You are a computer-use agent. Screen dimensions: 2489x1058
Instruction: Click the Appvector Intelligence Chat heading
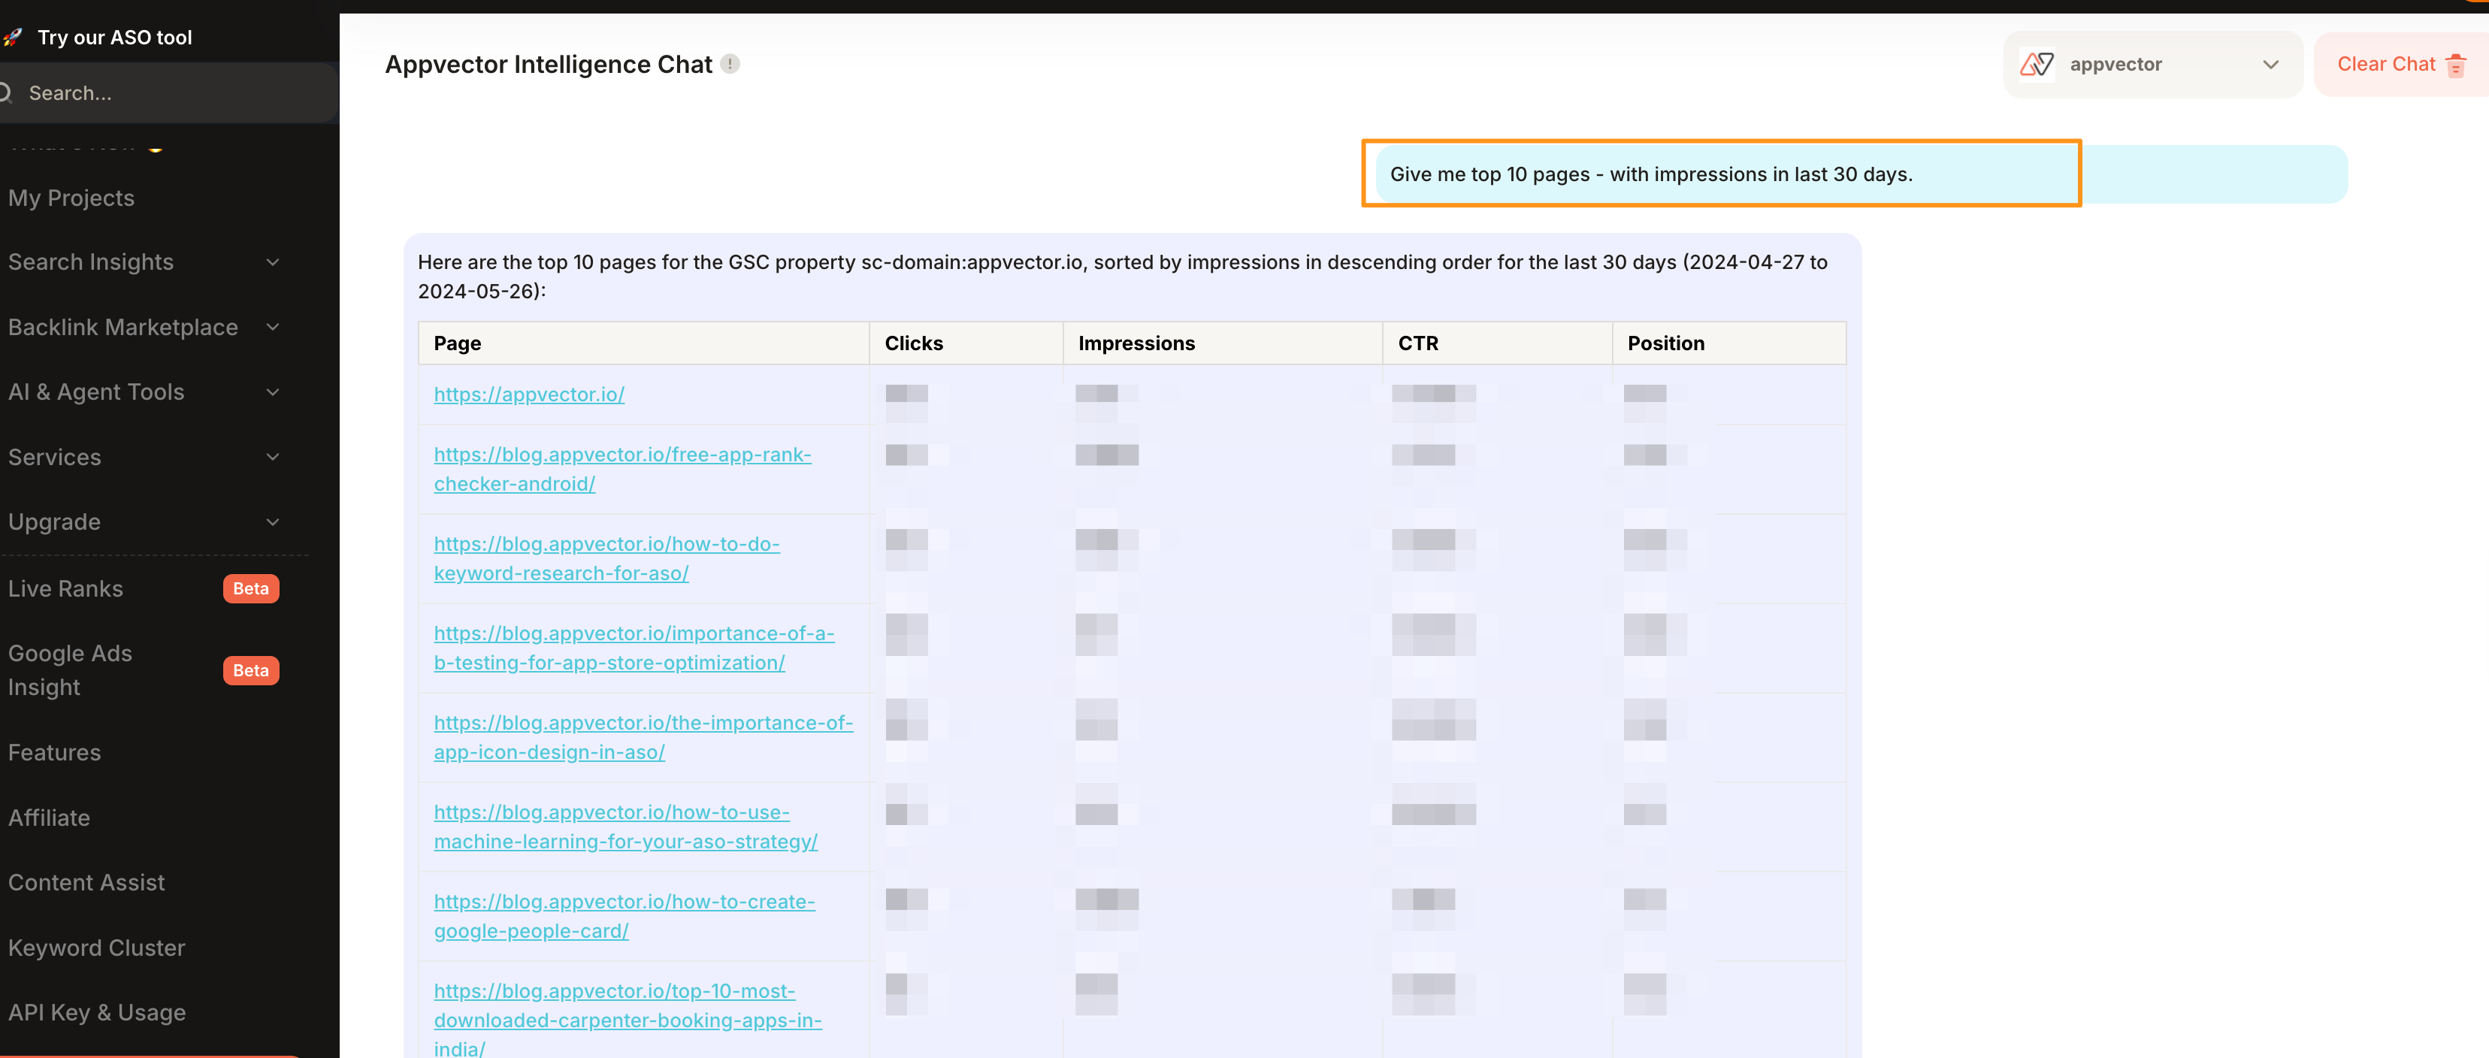[548, 65]
